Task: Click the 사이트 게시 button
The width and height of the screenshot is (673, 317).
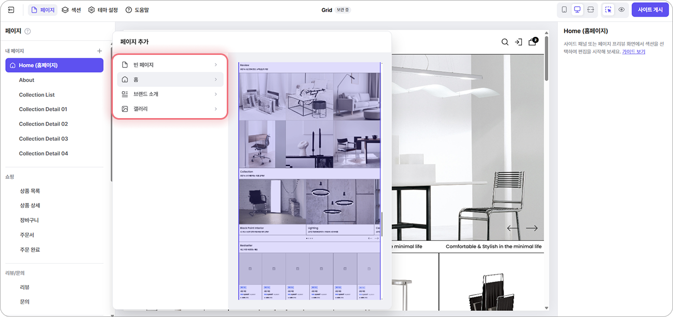Action: (x=650, y=10)
